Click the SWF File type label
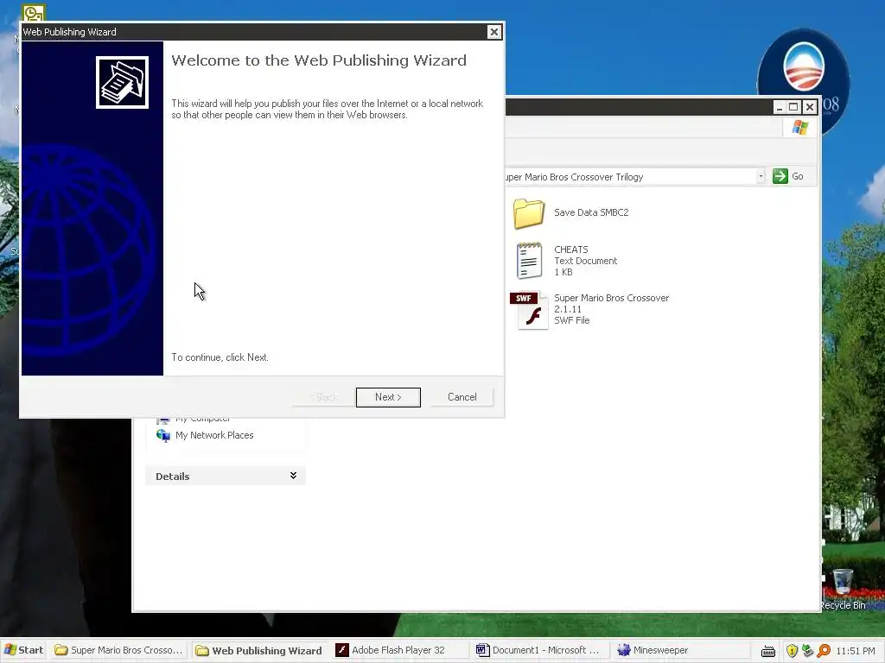Viewport: 885px width, 663px height. point(572,320)
